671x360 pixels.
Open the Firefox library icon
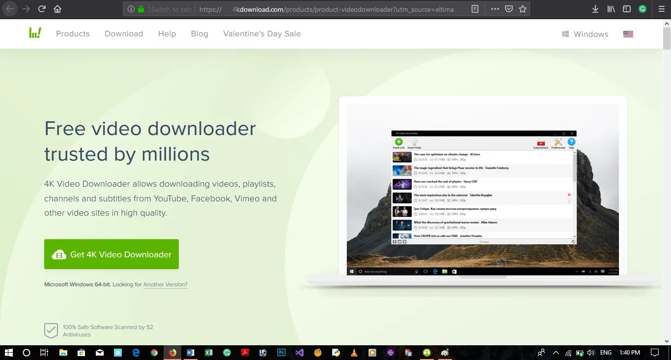click(x=611, y=9)
